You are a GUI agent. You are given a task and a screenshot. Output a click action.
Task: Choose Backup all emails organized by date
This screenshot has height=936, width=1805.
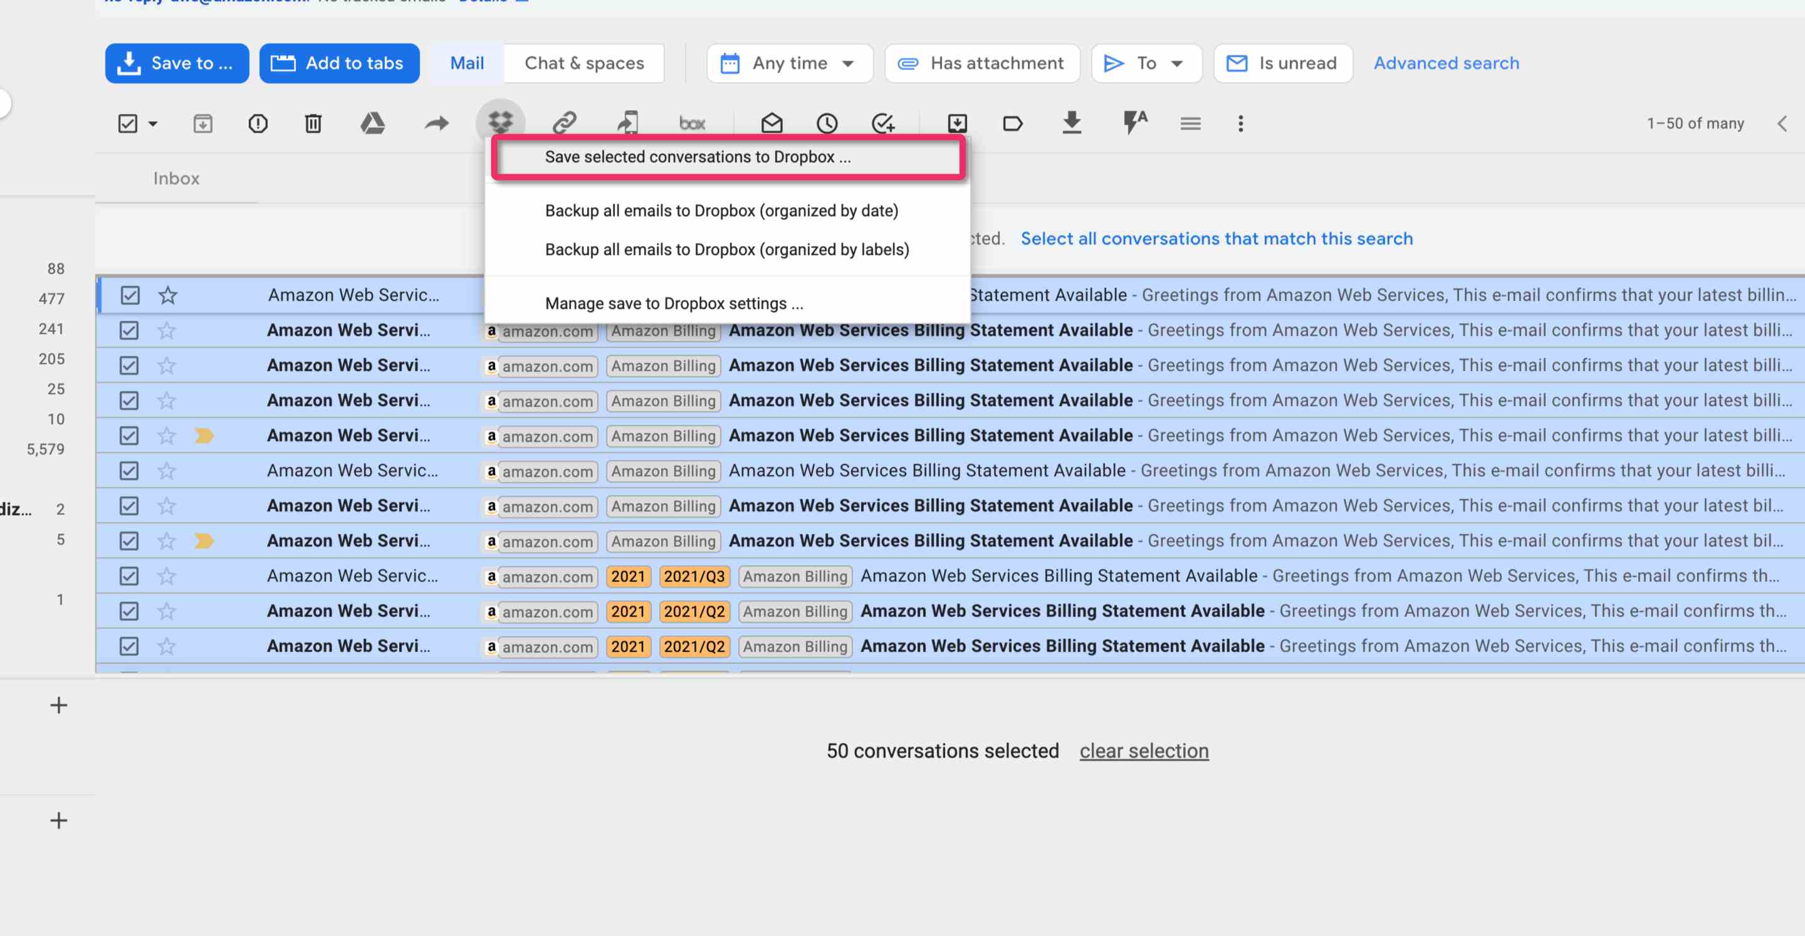tap(727, 211)
